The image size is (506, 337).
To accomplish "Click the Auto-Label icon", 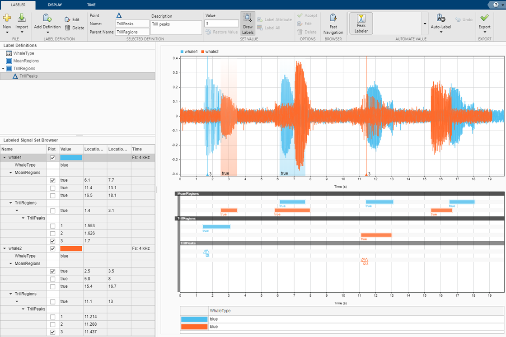I will click(x=441, y=18).
